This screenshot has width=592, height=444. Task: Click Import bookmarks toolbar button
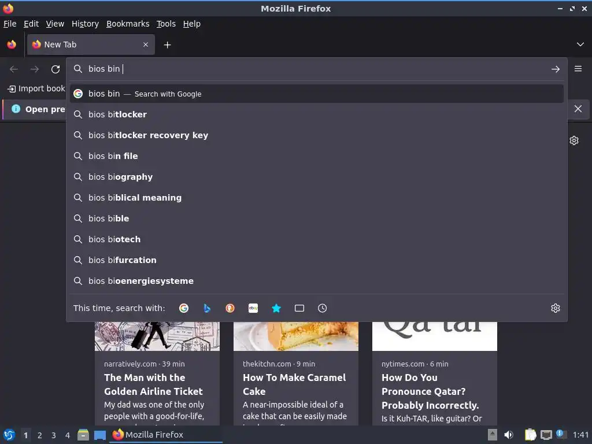coord(36,88)
